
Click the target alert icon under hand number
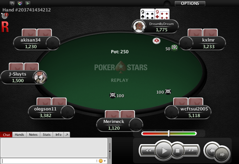coord(5,16)
